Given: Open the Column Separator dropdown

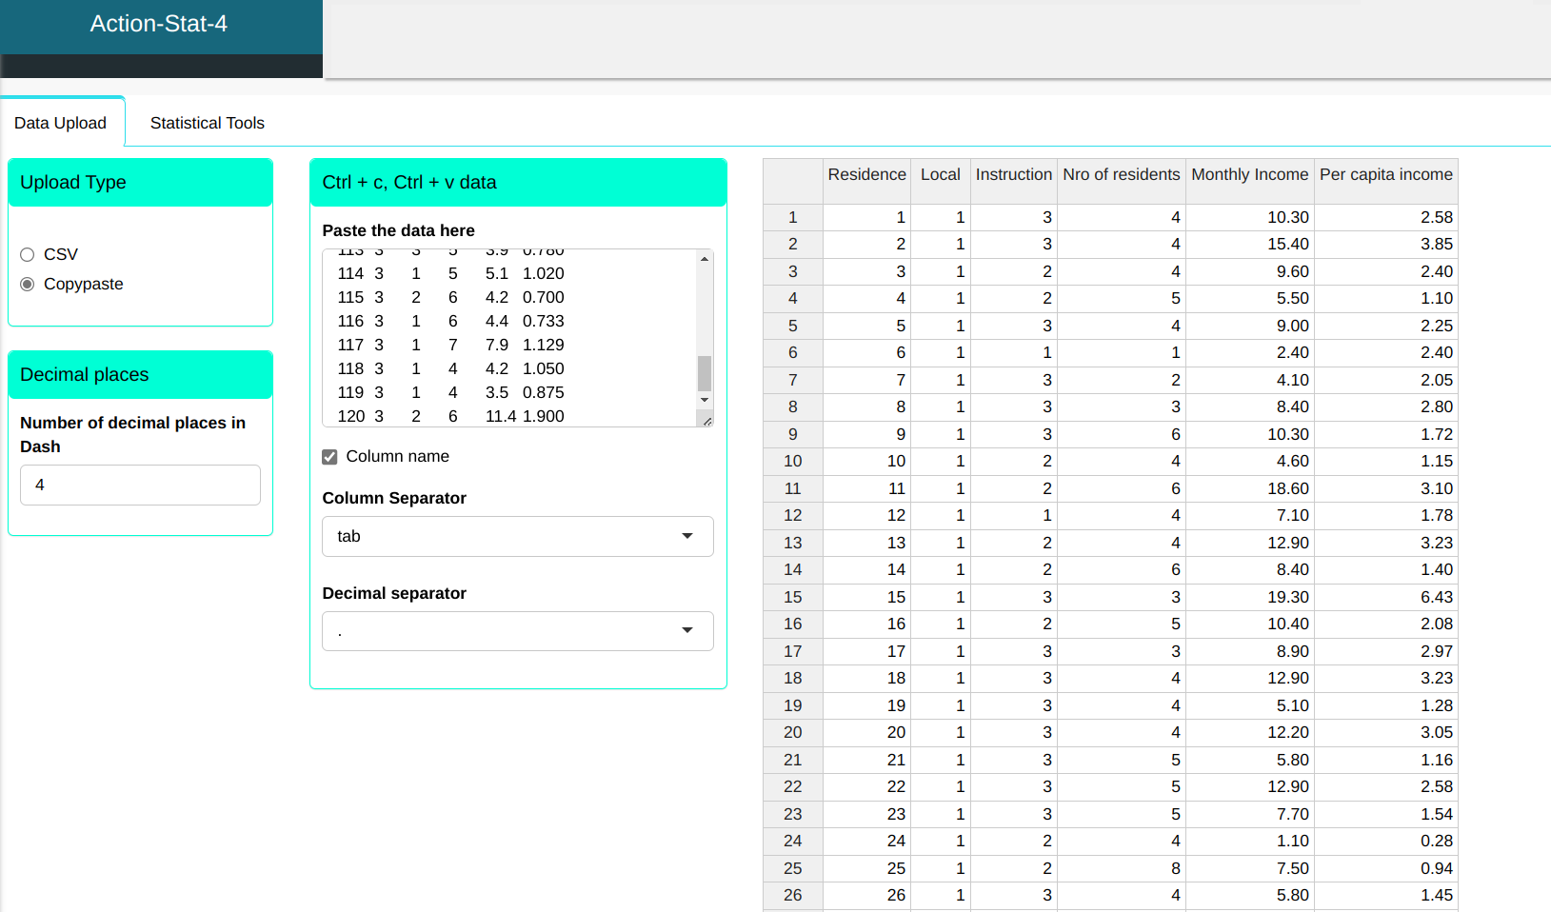Looking at the screenshot, I should click(x=517, y=536).
